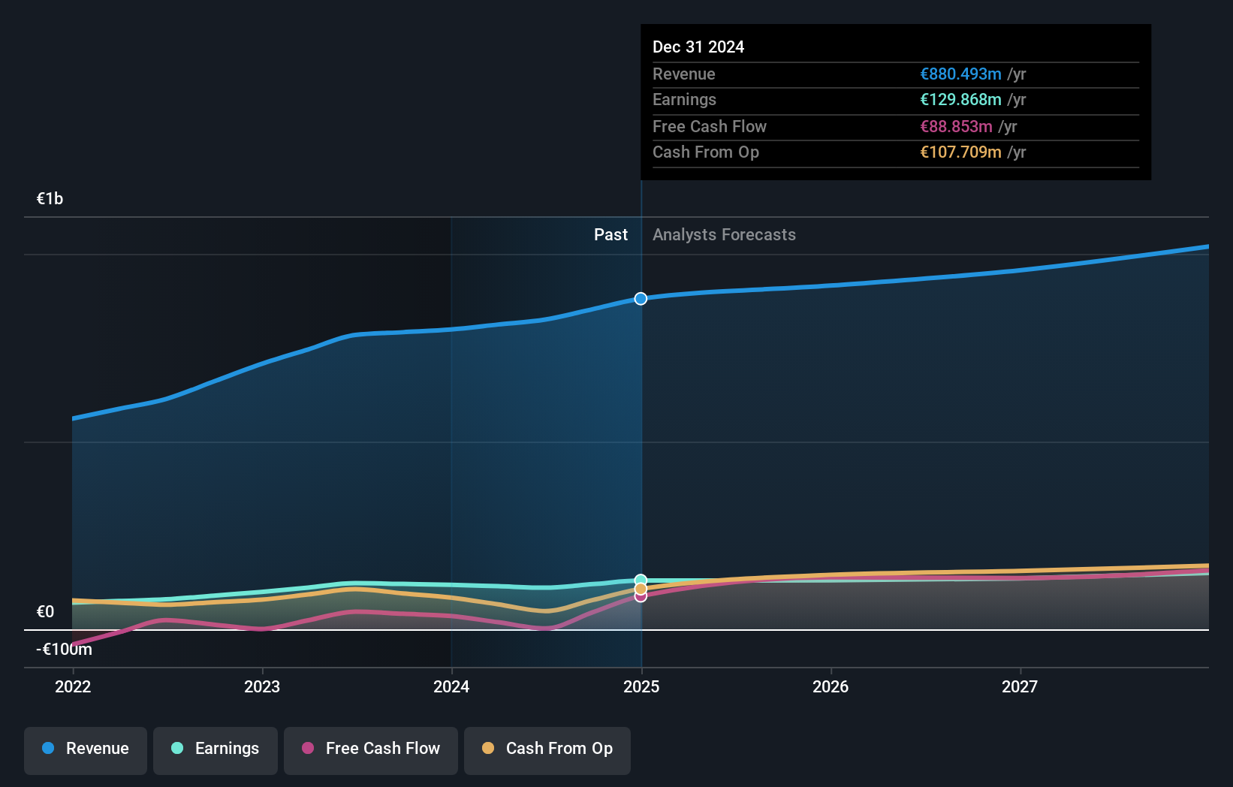The image size is (1233, 787).
Task: Click the pink Free Cash Flow legend dot
Action: (x=308, y=749)
